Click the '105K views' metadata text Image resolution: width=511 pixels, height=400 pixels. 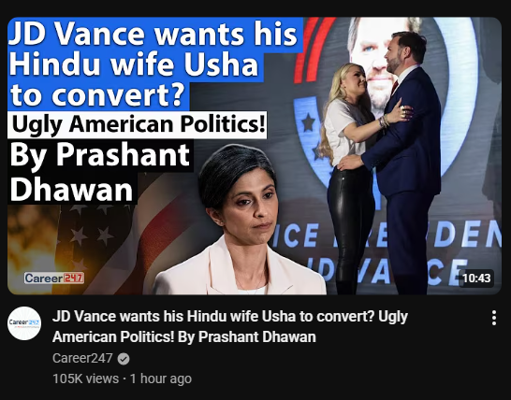click(x=85, y=379)
